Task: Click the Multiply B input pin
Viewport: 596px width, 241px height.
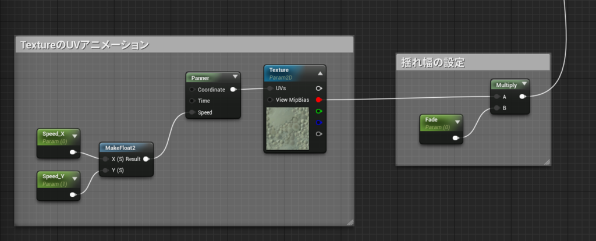Action: (x=497, y=108)
